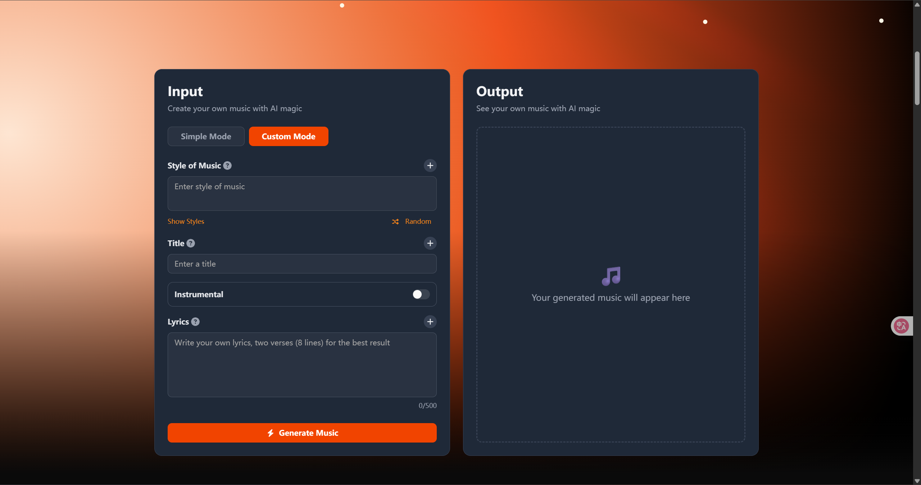Click into the Enter a title field

[x=302, y=264]
